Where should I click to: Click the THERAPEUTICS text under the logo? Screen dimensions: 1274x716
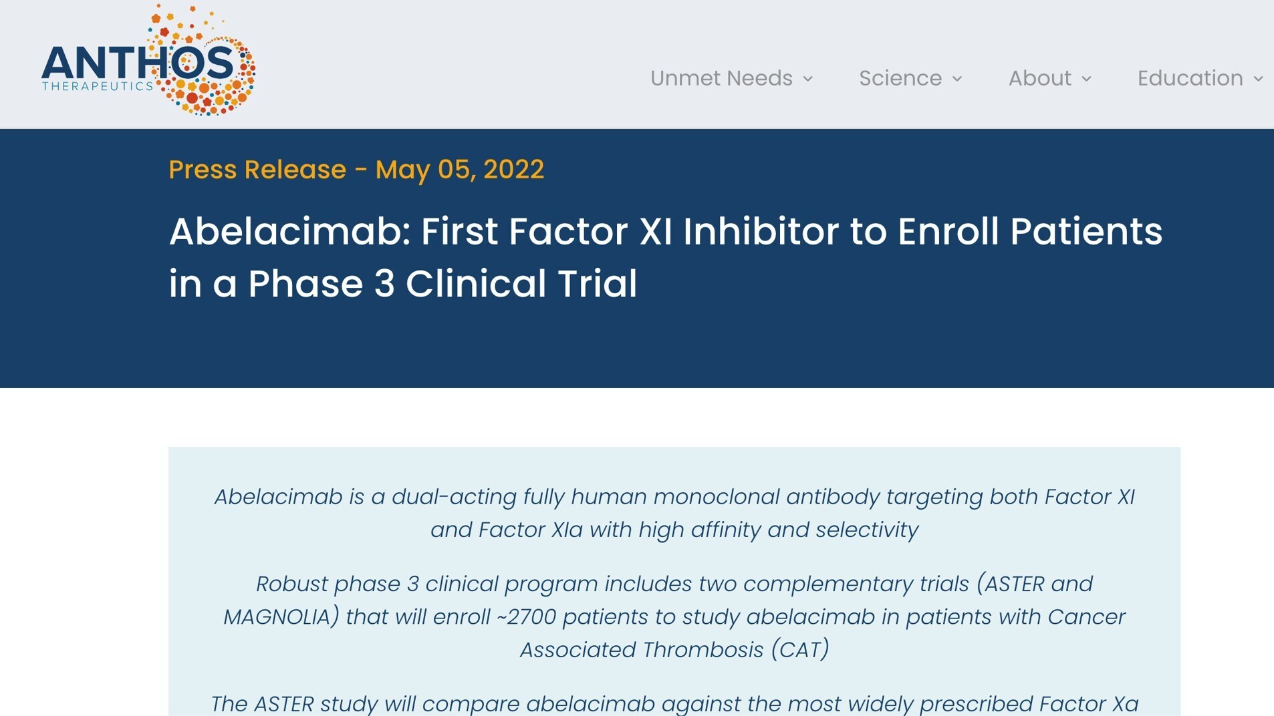tap(98, 86)
